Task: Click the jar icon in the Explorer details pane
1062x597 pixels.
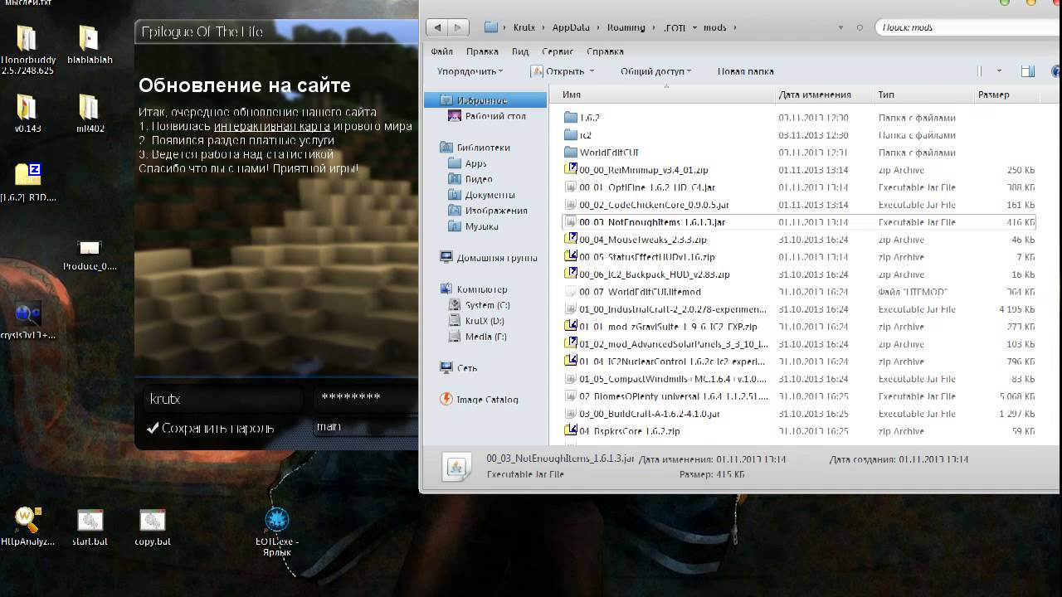Action: click(455, 468)
